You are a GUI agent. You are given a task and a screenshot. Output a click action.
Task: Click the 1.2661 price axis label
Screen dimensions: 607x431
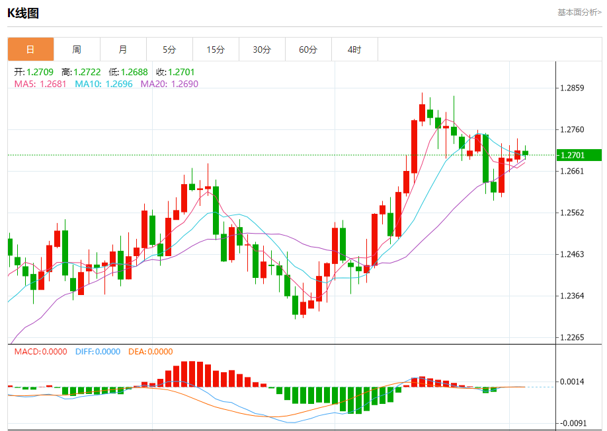[x=572, y=171]
